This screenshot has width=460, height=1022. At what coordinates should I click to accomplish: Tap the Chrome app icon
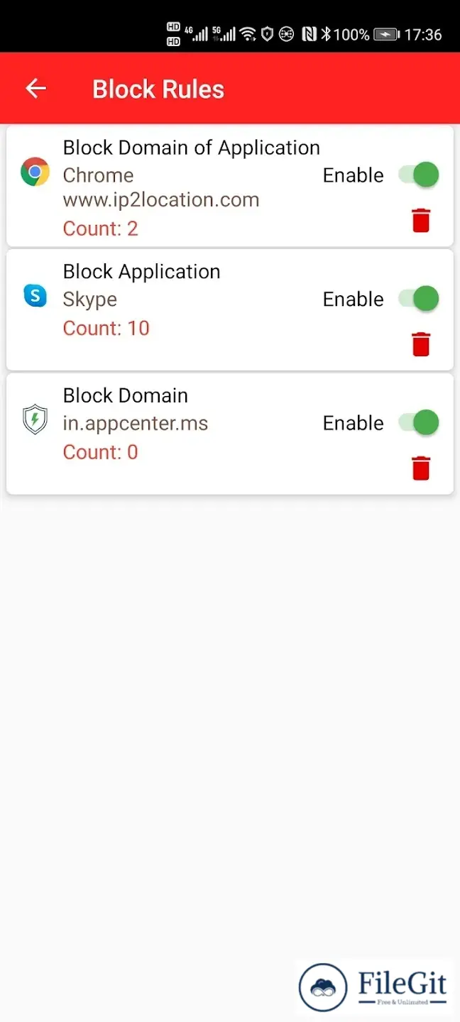[x=35, y=172]
